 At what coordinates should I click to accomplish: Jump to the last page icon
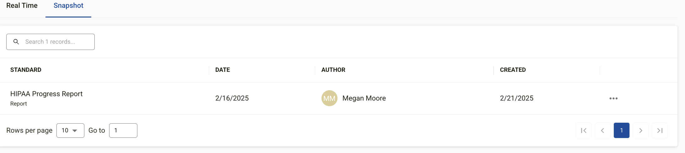(660, 131)
